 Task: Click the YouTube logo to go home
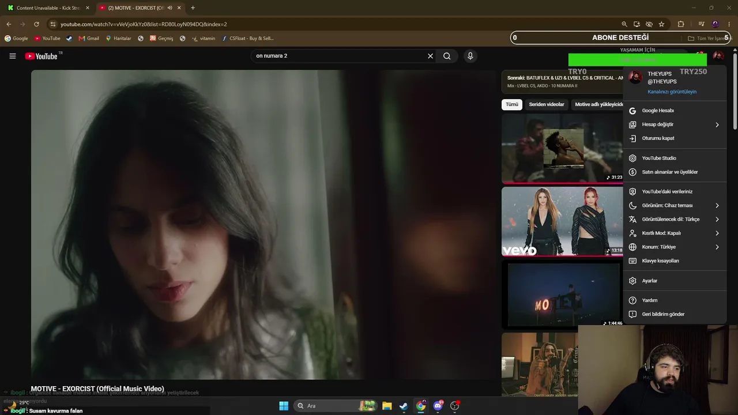click(41, 56)
